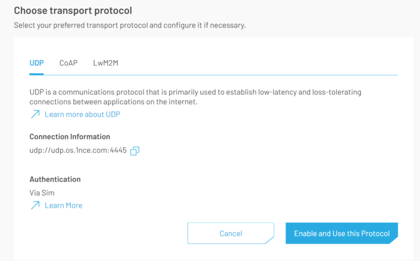
Task: Select the UDP tab
Action: point(37,63)
